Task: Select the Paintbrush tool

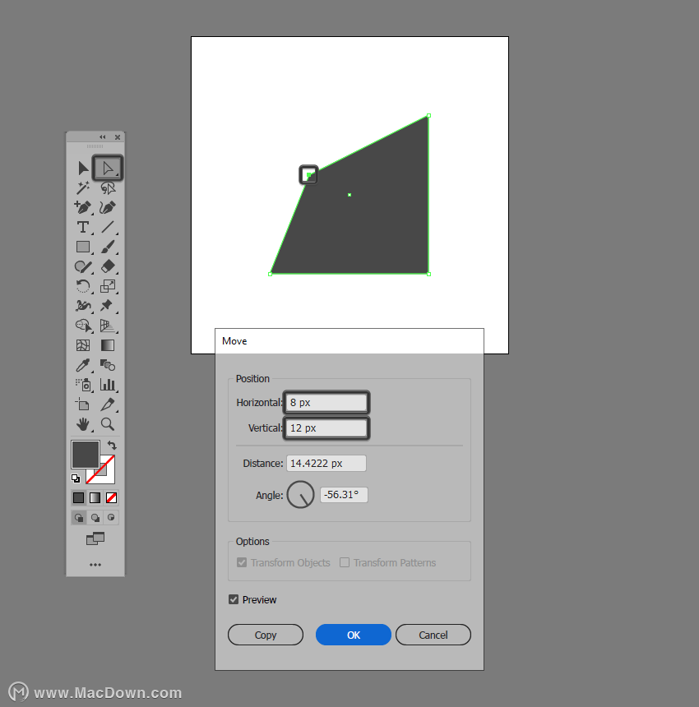Action: pos(108,247)
